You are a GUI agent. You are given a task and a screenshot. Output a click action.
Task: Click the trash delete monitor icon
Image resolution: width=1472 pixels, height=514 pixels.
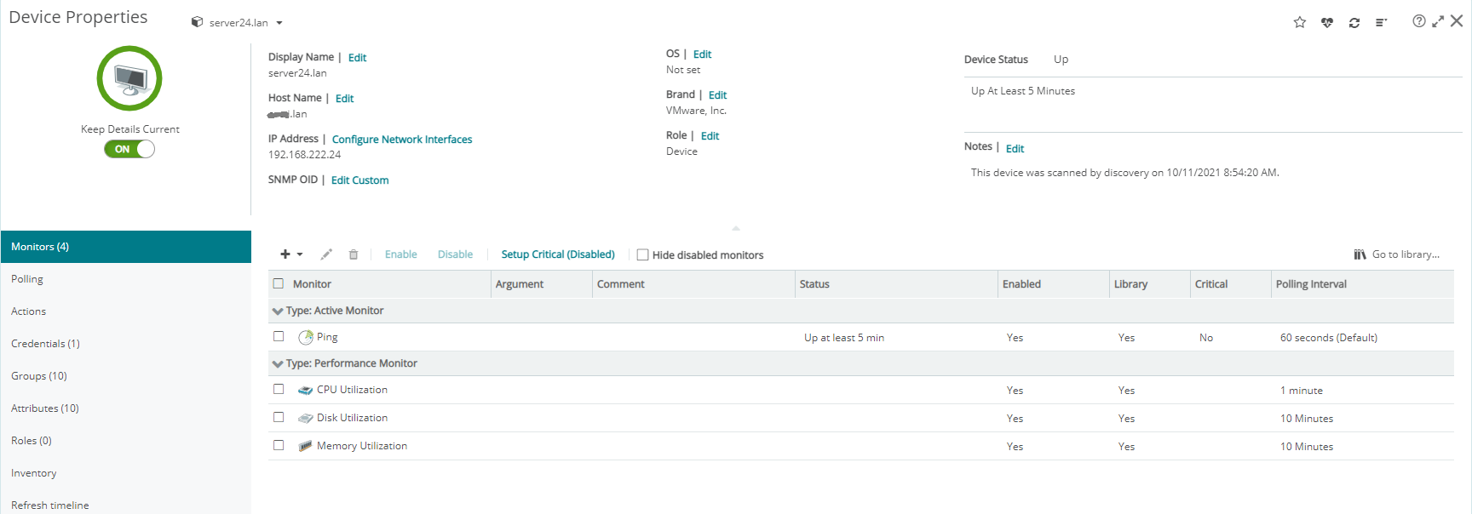pos(354,254)
